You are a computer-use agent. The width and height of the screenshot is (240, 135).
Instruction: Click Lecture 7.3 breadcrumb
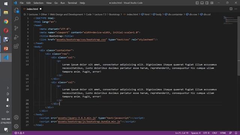(100, 14)
